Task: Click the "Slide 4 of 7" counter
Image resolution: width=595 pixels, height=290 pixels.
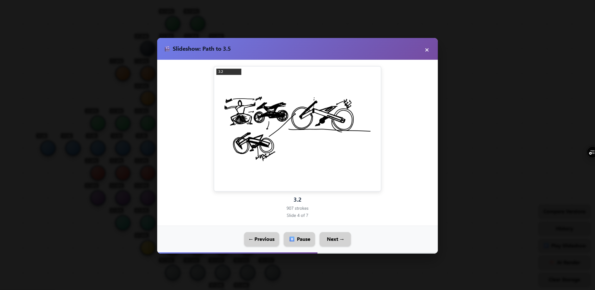Action: (297, 215)
